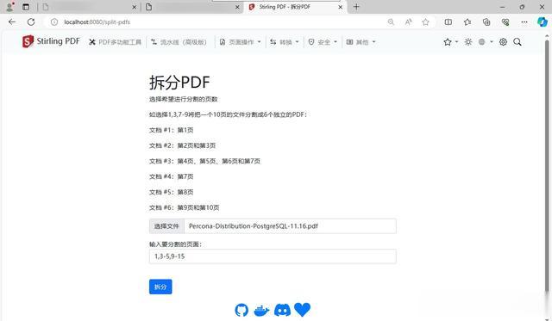Image resolution: width=552 pixels, height=321 pixels.
Task: Click the Stirling PDF logo
Action: coord(52,42)
